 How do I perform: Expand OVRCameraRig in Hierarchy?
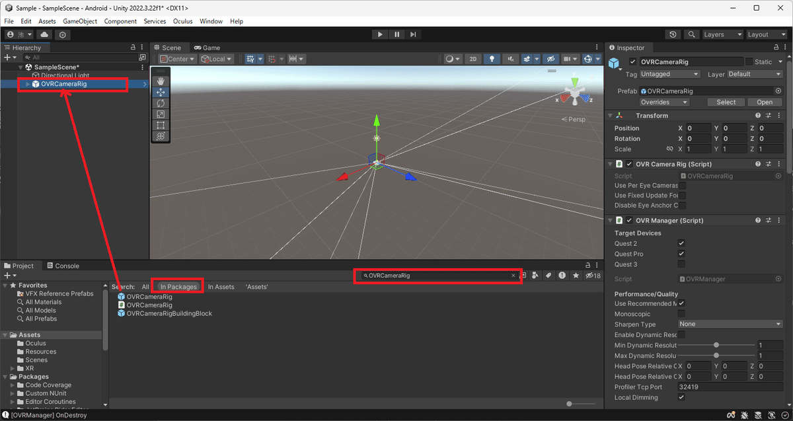tap(28, 84)
